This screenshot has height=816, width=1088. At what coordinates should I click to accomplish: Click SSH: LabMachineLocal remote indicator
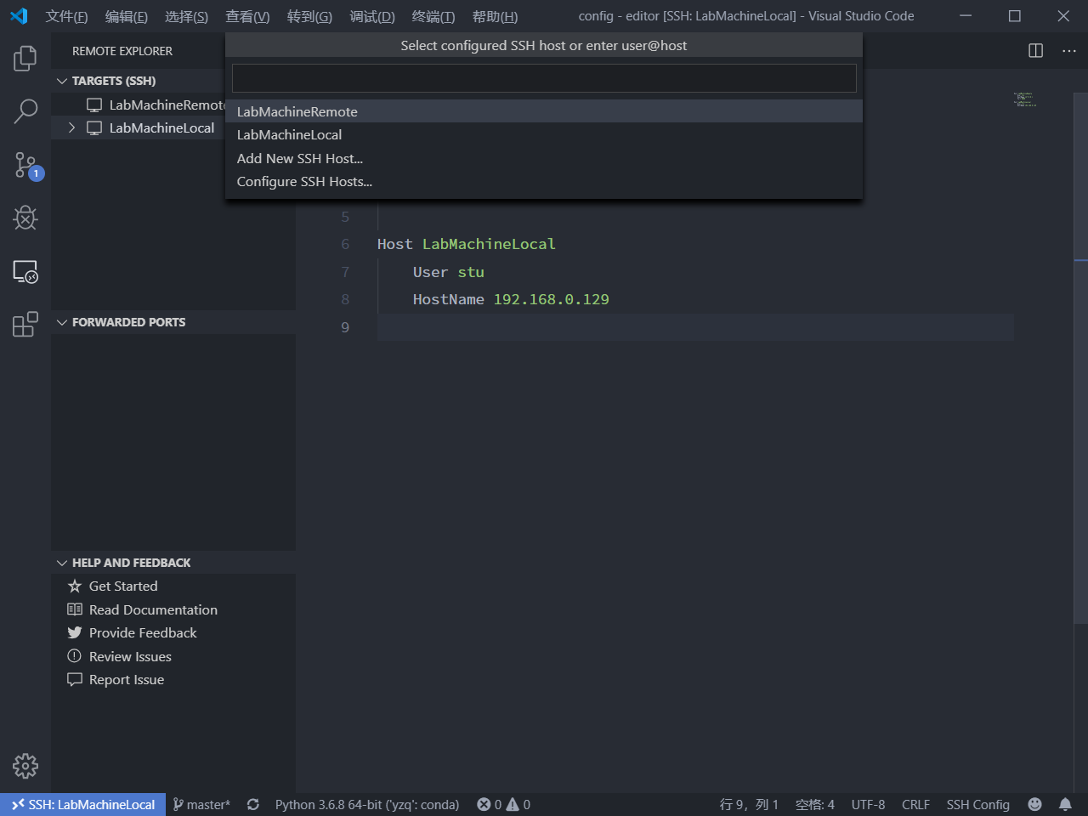[x=82, y=804]
